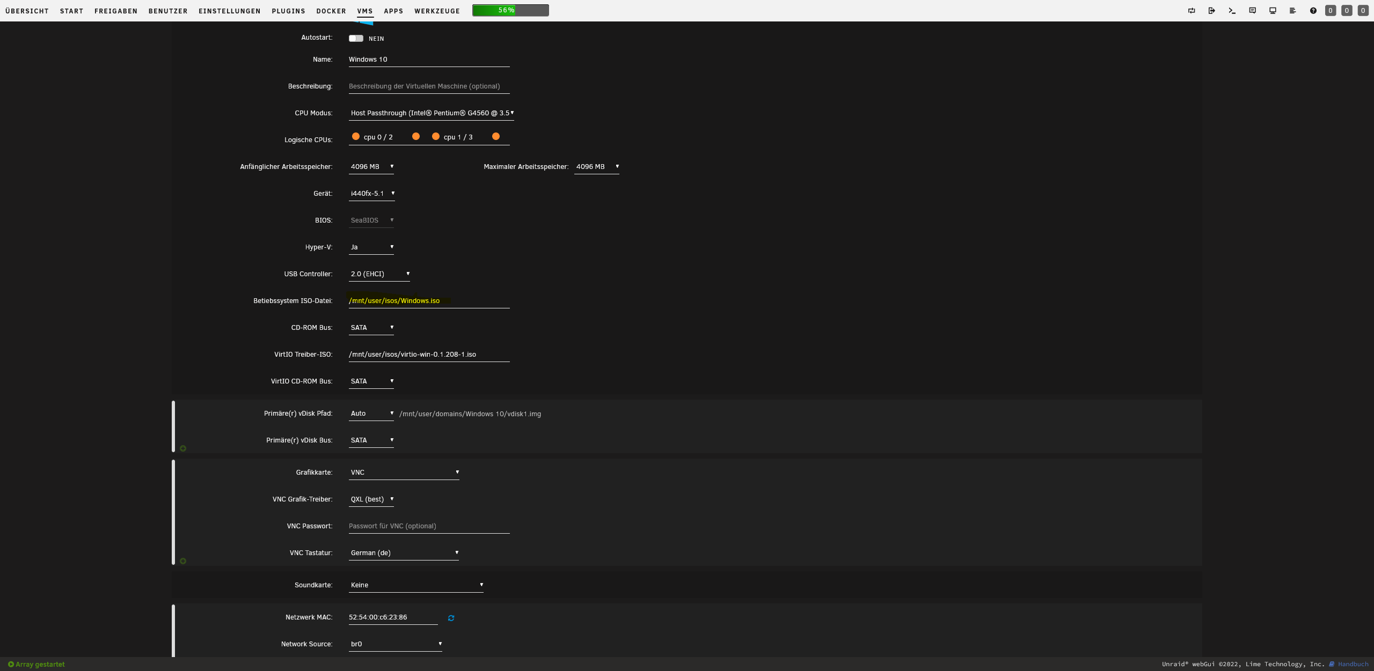1374x671 pixels.
Task: Open the disabled BIOS SeaBIOS dropdown
Action: [371, 220]
